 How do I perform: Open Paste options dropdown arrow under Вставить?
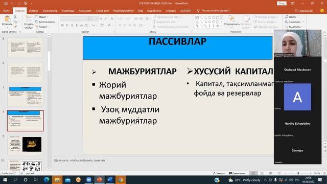tap(7, 27)
